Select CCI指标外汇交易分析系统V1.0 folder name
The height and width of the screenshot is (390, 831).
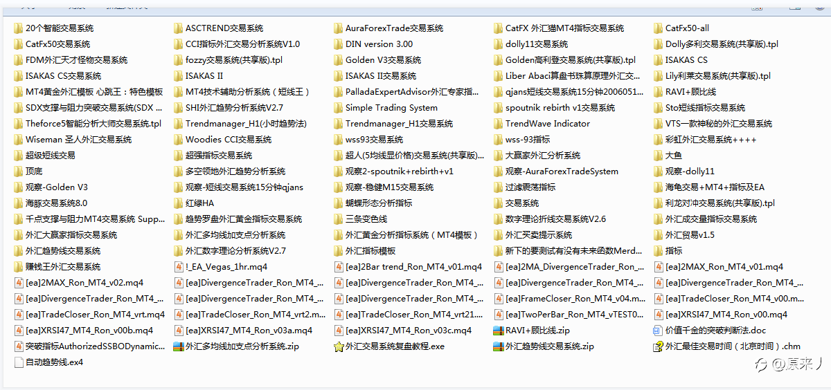click(x=242, y=44)
